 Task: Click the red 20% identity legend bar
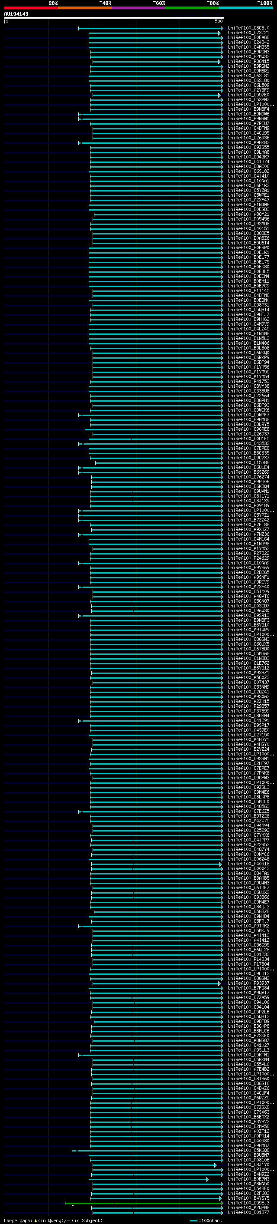[31, 8]
